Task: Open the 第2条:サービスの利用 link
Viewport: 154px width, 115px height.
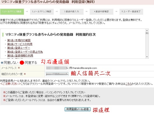Action: coord(20,44)
